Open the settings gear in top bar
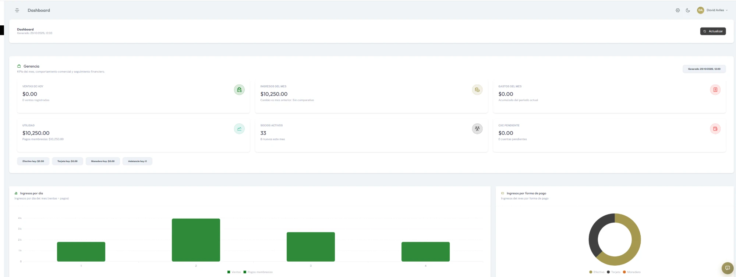This screenshot has width=736, height=277. pyautogui.click(x=677, y=10)
